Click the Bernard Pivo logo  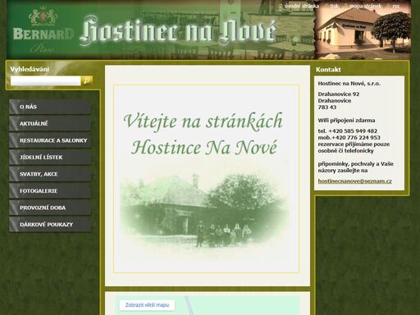43,30
